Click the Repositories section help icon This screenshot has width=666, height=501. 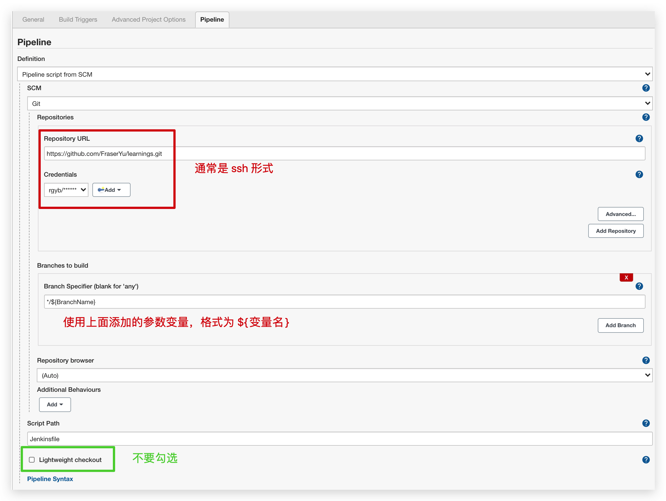[x=643, y=117]
